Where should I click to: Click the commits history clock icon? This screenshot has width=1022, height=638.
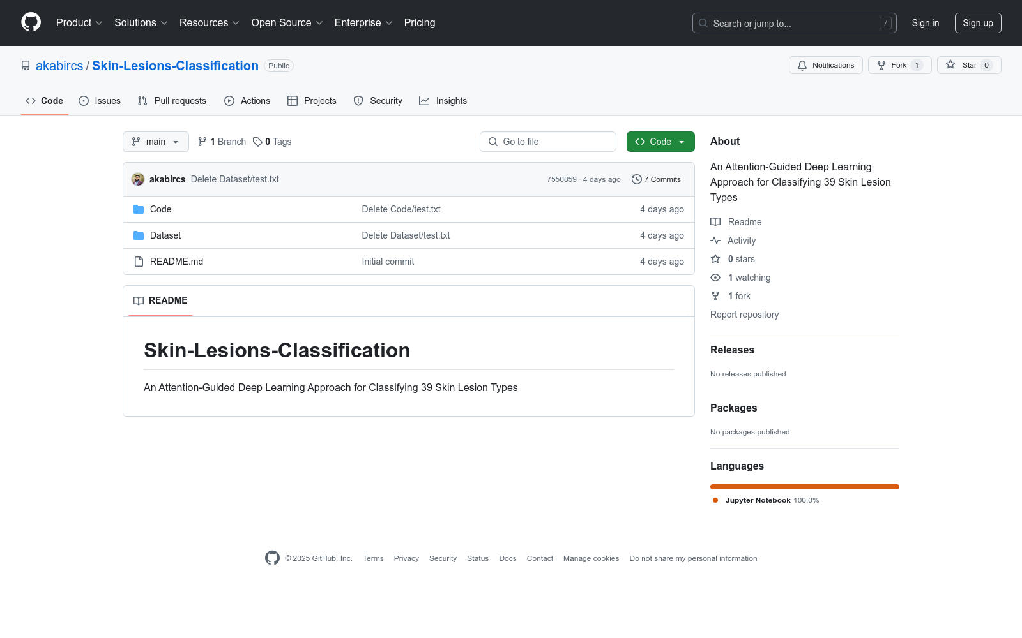(x=636, y=179)
